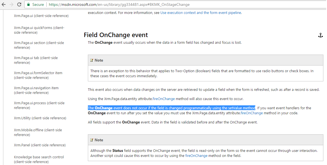Click the anchor icon beside Field OnChange heading
Screen dimensions: 327x165
321,35
